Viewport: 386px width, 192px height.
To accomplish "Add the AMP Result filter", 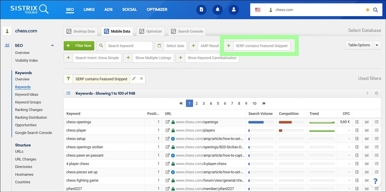I will [205, 46].
